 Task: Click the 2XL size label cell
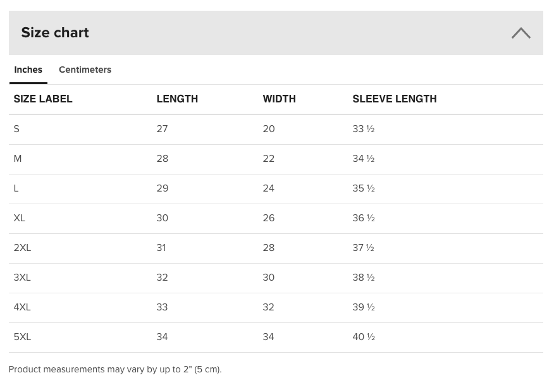22,248
